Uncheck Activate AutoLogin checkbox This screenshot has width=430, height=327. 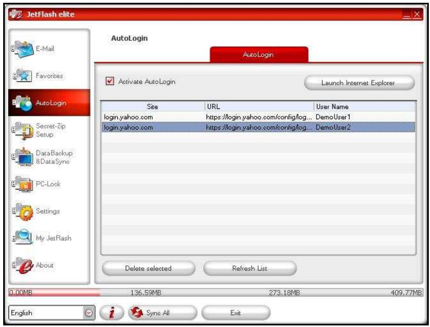click(110, 81)
